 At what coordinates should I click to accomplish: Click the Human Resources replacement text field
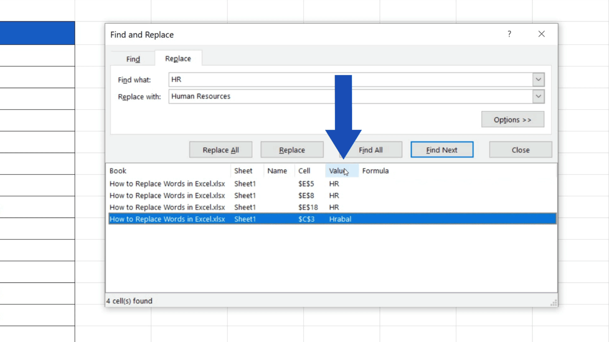tap(278, 96)
